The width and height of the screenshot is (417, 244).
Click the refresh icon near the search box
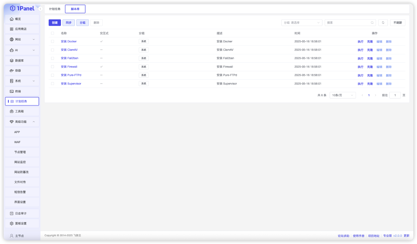click(x=383, y=23)
